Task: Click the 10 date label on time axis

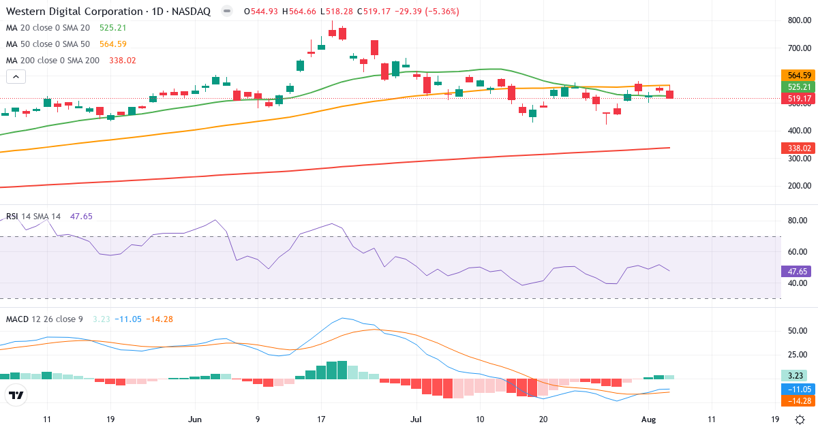Action: pos(480,419)
